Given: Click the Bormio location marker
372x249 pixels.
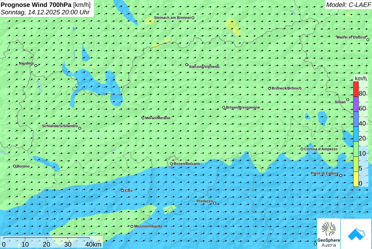Looking at the screenshot, I should coord(14,166).
